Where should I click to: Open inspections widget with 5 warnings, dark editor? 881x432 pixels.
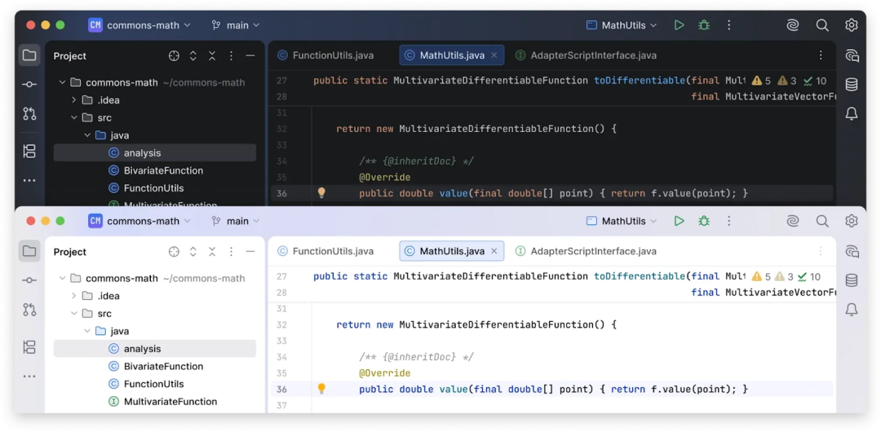(789, 81)
